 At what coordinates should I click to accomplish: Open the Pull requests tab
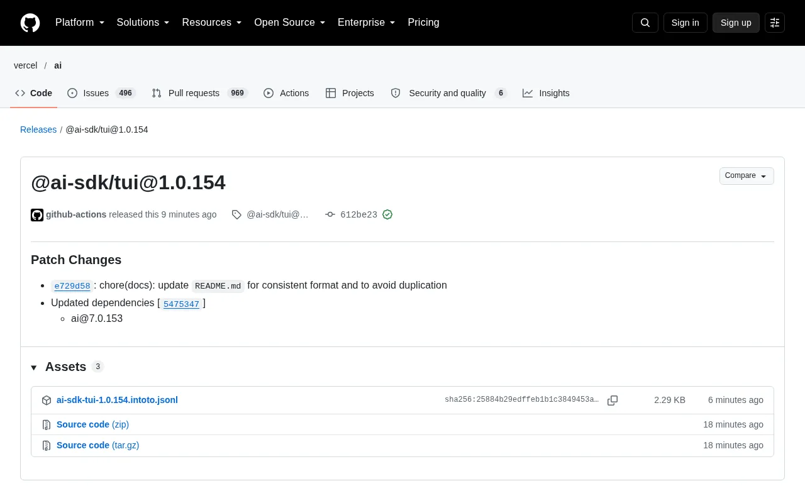tap(200, 93)
